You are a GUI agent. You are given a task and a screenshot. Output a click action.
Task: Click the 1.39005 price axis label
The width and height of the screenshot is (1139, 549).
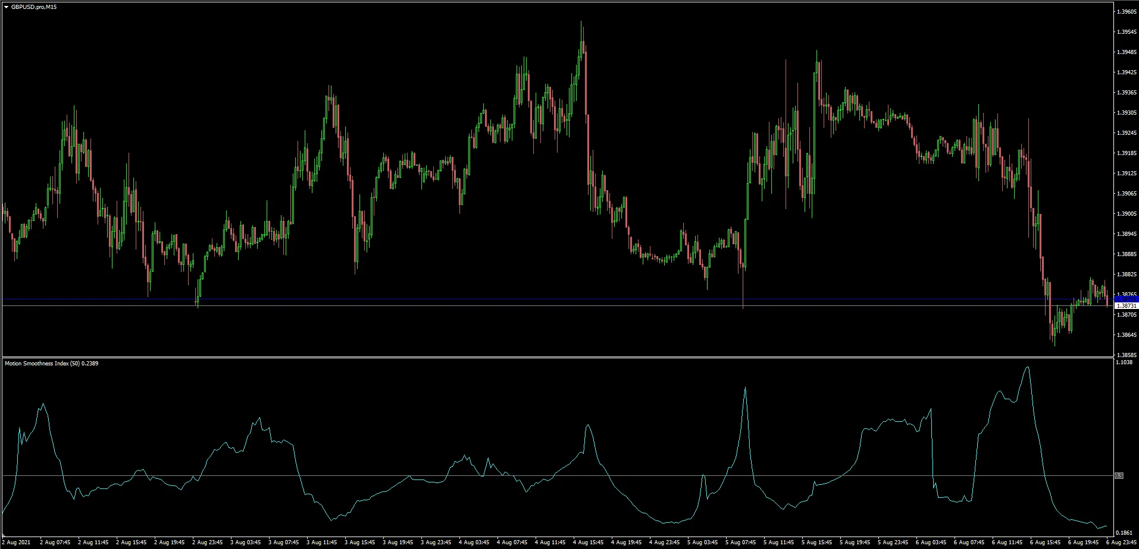point(1127,214)
